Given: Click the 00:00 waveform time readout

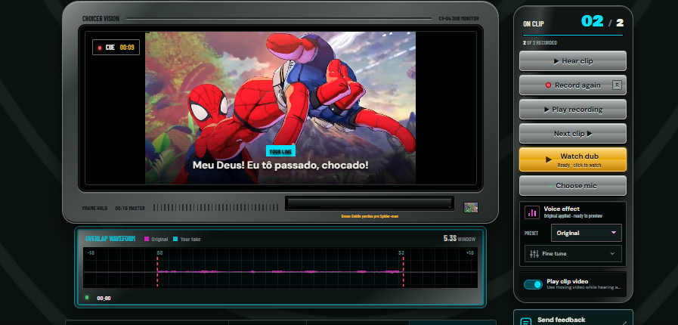Looking at the screenshot, I should pos(104,299).
